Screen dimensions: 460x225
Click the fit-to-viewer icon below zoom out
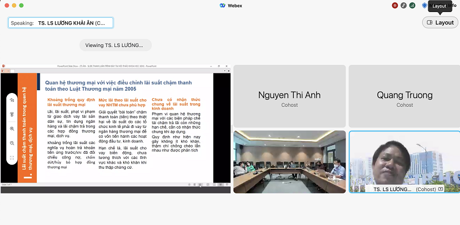click(12, 158)
